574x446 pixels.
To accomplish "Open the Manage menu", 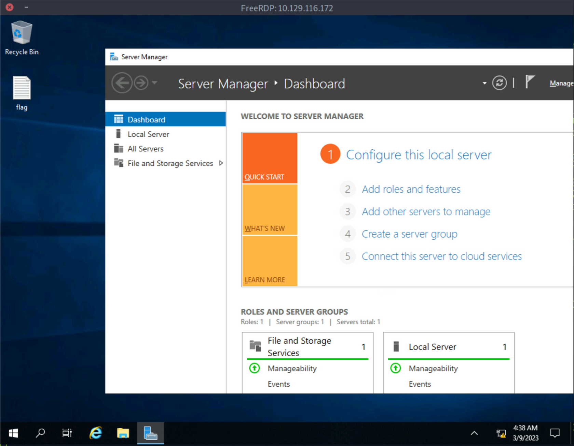I will click(x=561, y=83).
